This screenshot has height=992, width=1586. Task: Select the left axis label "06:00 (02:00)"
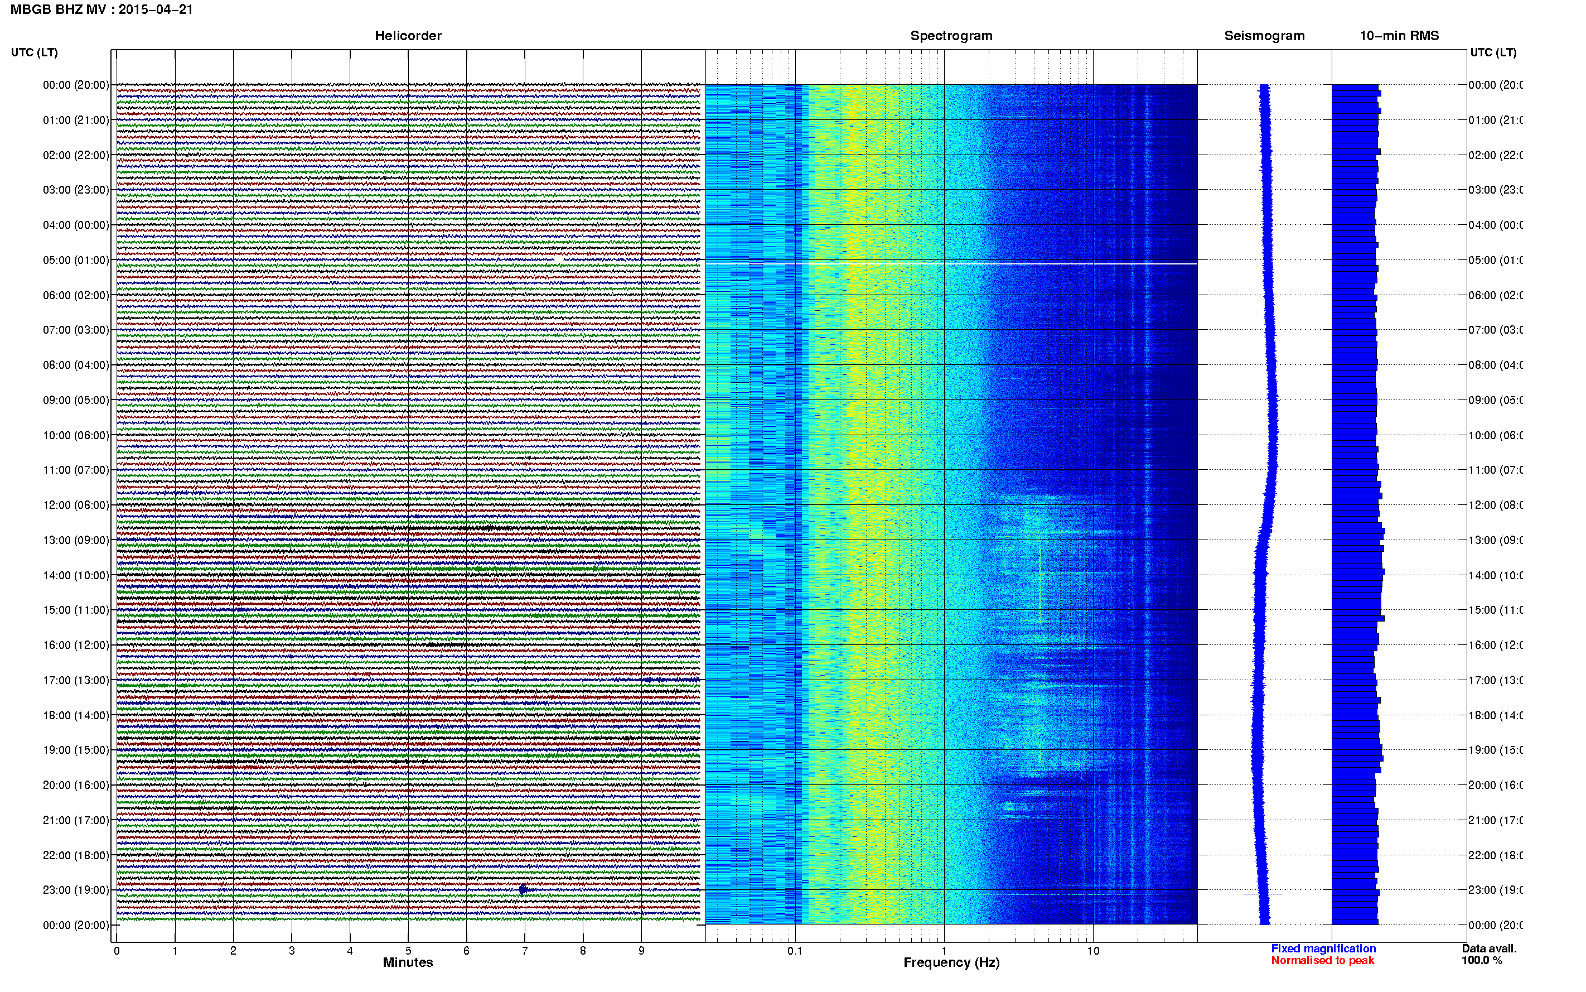pos(76,295)
